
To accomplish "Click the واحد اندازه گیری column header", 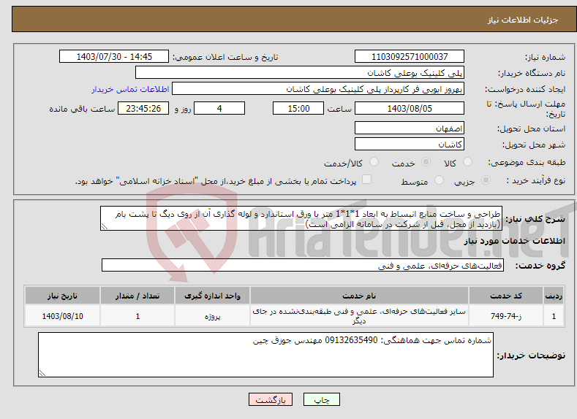I will coord(212,296).
